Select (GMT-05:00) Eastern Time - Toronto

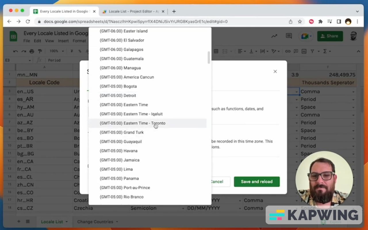(147, 123)
